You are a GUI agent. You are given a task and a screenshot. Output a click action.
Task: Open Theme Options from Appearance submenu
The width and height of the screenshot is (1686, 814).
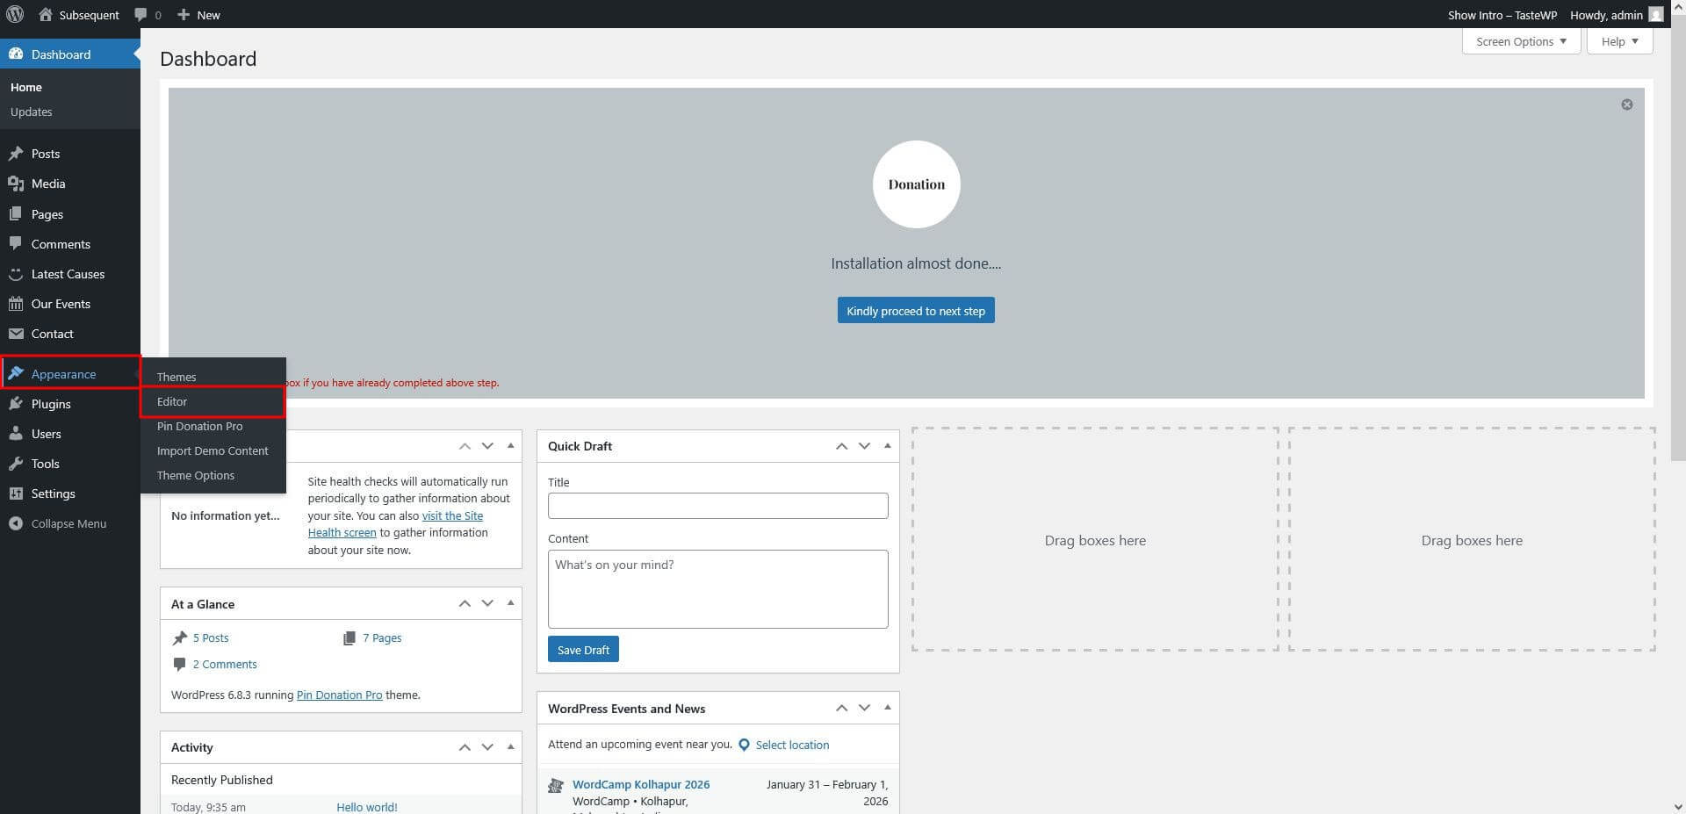click(195, 475)
